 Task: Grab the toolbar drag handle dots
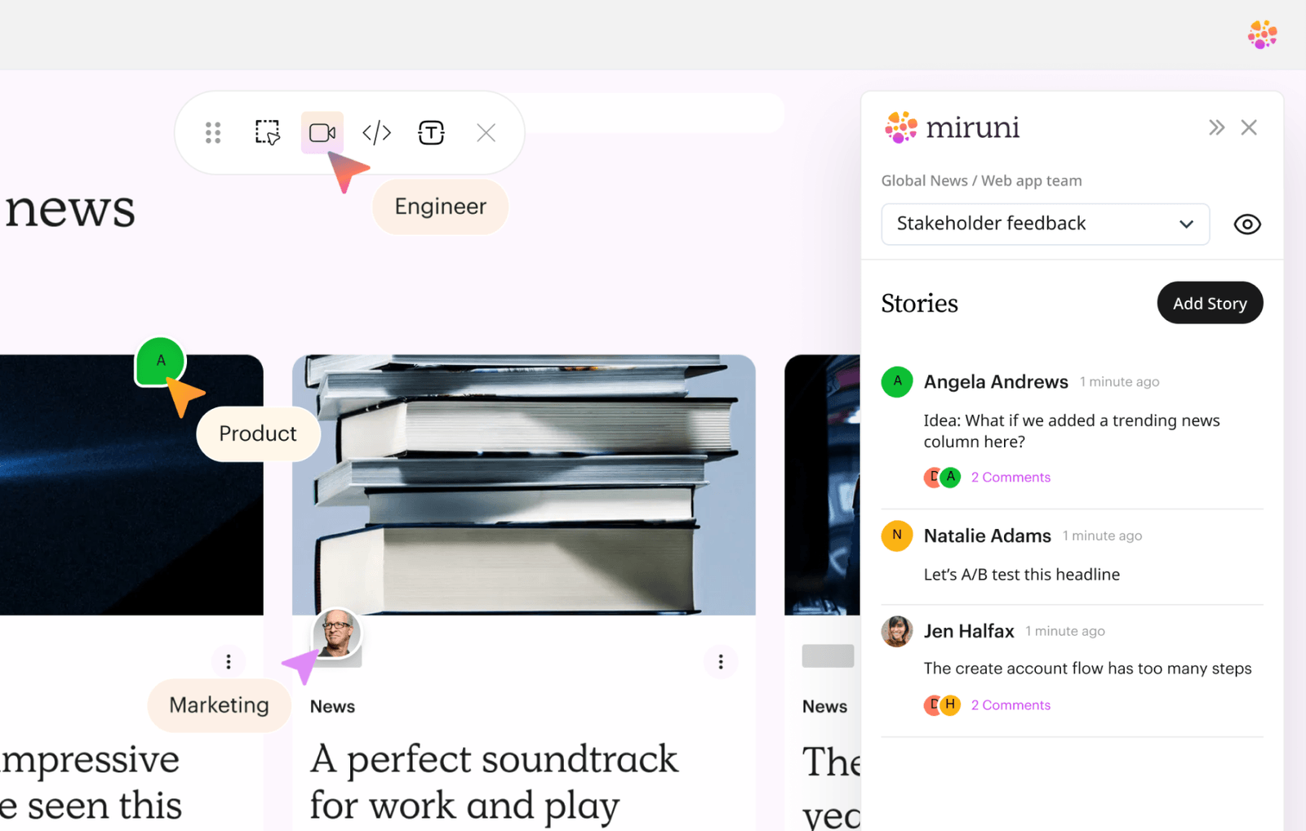tap(213, 132)
